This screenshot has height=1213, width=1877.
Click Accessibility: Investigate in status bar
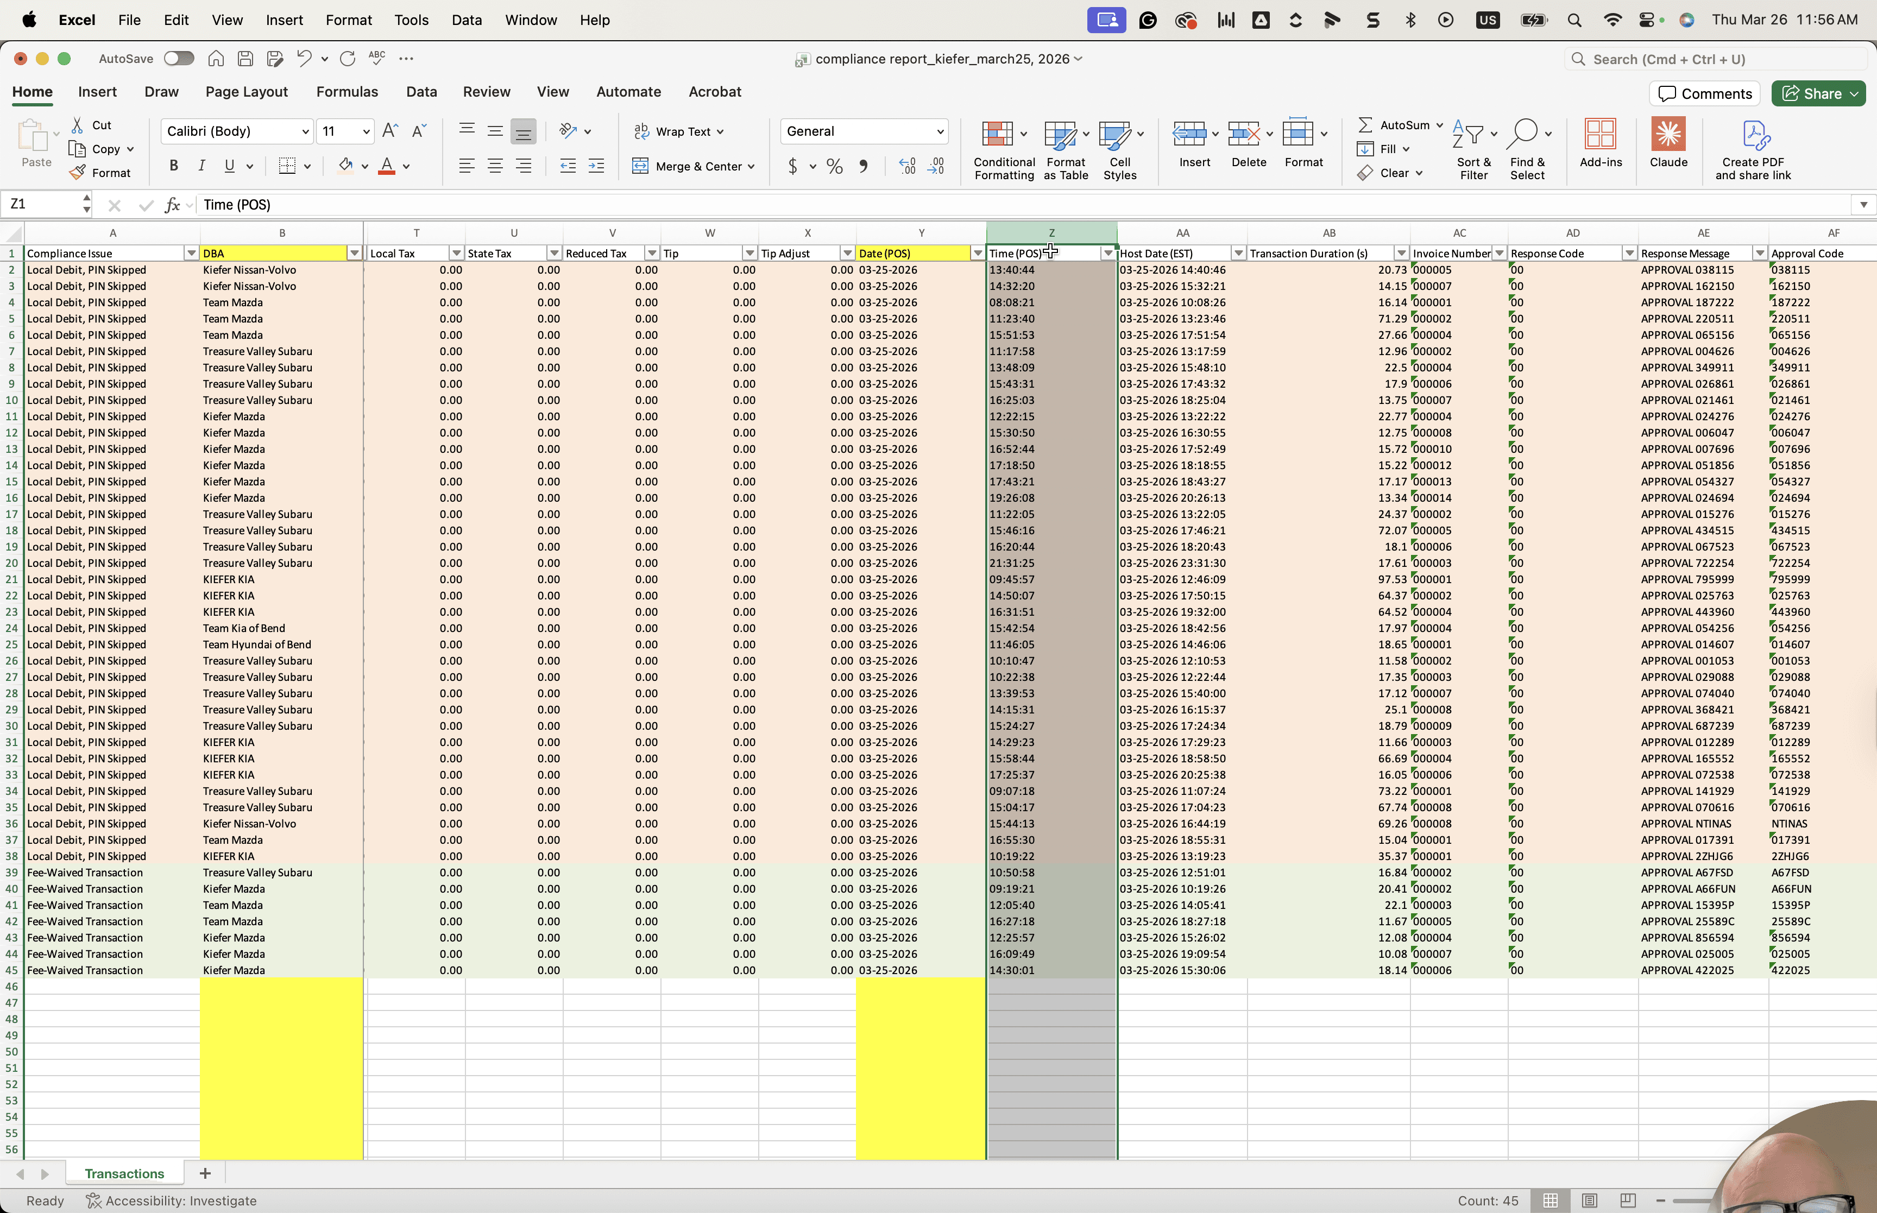pos(172,1201)
